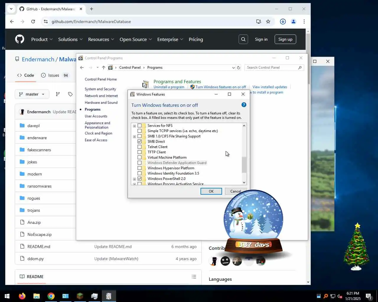Click scroll-up arrow in features list

pos(244,126)
